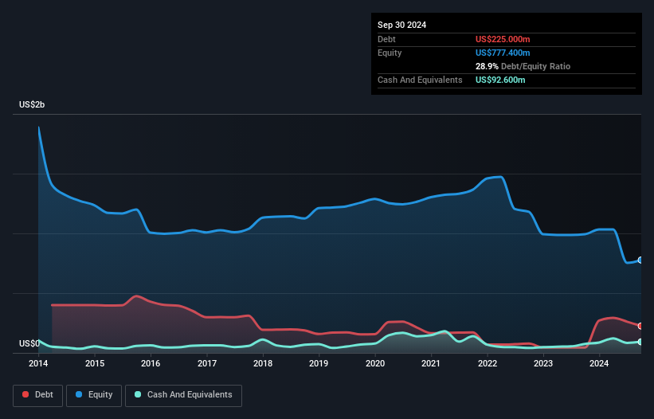Toggle the Equity legend button
This screenshot has height=419, width=654.
point(94,395)
